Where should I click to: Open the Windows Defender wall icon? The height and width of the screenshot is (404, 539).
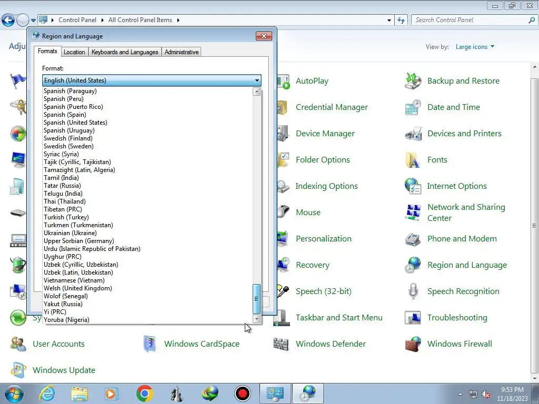(x=281, y=344)
